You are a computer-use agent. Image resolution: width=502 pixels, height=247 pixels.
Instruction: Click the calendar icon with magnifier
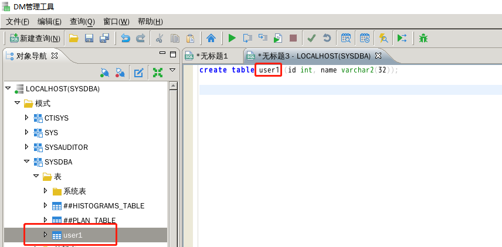click(x=346, y=39)
